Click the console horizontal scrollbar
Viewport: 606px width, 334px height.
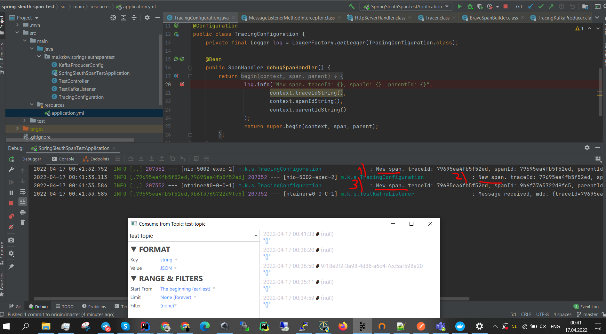[x=251, y=299]
